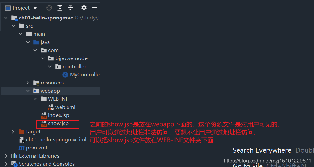Select the MyController class icon
The image size is (314, 167).
tap(65, 75)
